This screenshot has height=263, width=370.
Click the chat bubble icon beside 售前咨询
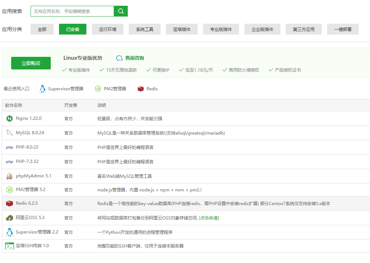pos(119,58)
